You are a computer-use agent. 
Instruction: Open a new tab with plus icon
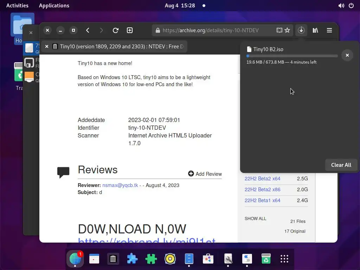point(130,30)
